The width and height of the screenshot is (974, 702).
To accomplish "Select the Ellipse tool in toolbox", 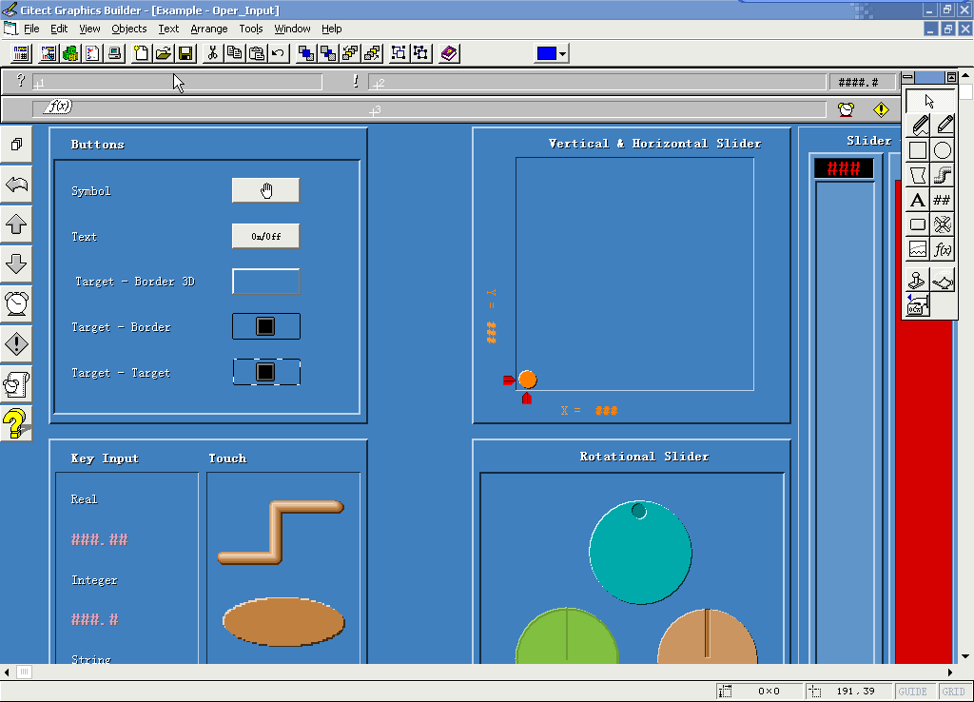I will pyautogui.click(x=943, y=150).
